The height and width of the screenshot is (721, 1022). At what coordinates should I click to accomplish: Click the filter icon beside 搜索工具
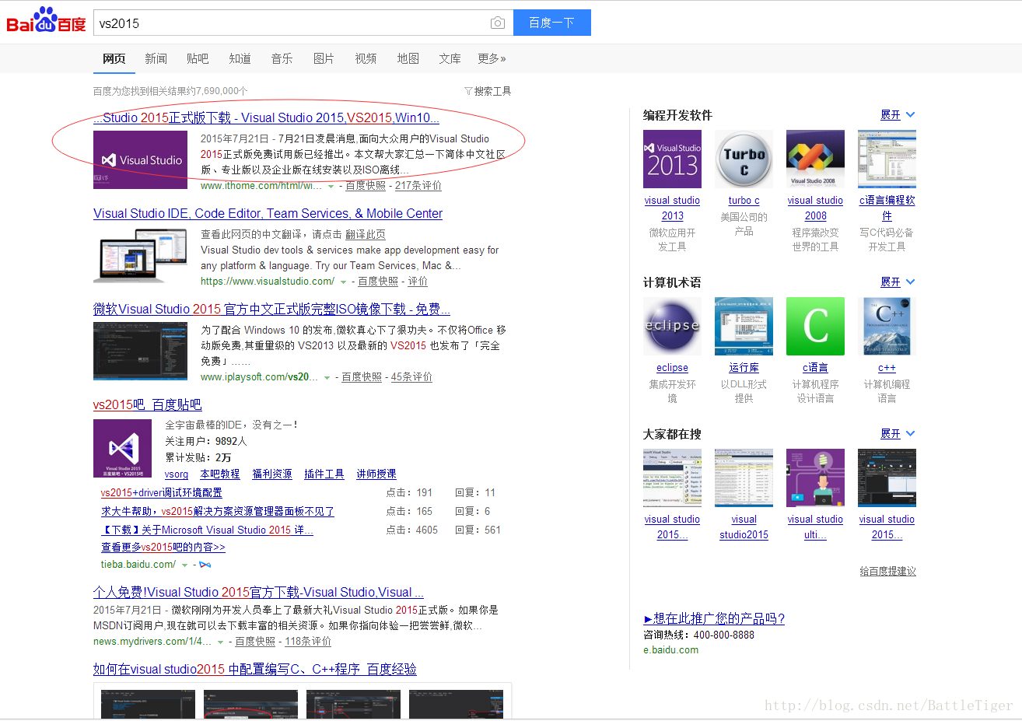468,91
